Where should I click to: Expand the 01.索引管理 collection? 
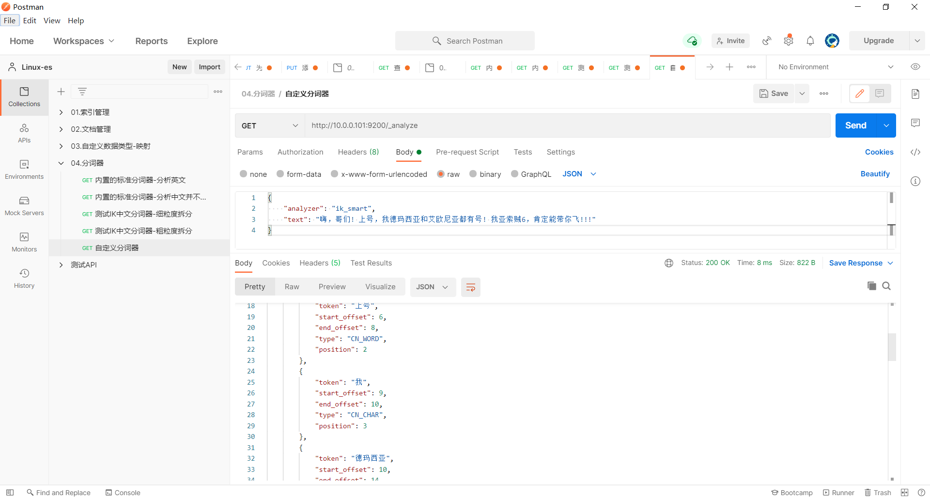[61, 112]
